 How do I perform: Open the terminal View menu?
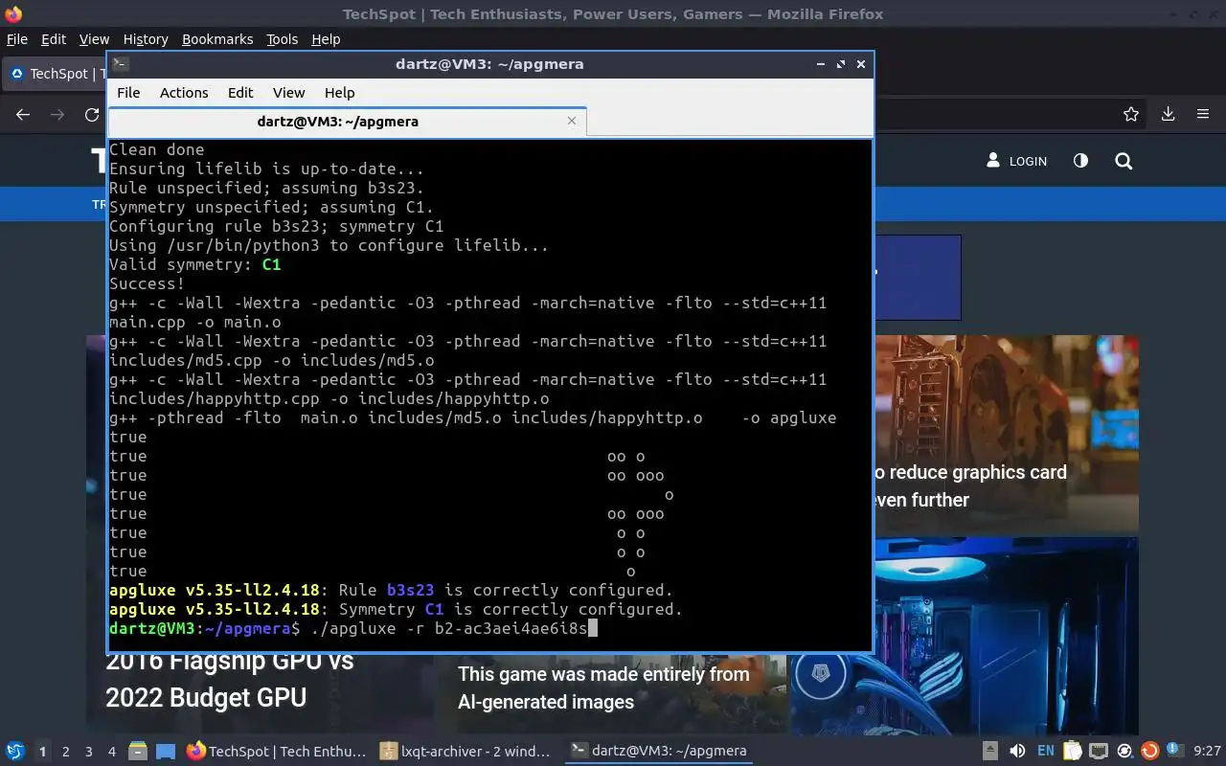[288, 93]
